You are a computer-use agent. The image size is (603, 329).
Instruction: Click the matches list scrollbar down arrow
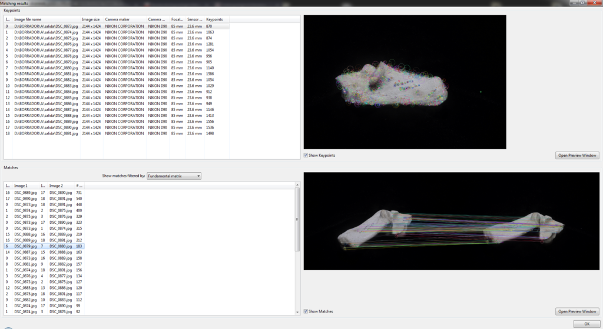click(x=297, y=312)
